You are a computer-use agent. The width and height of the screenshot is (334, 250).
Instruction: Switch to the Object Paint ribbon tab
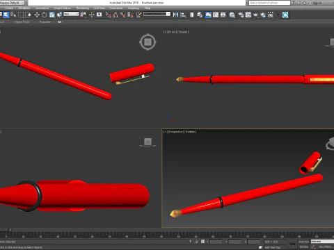point(22,22)
